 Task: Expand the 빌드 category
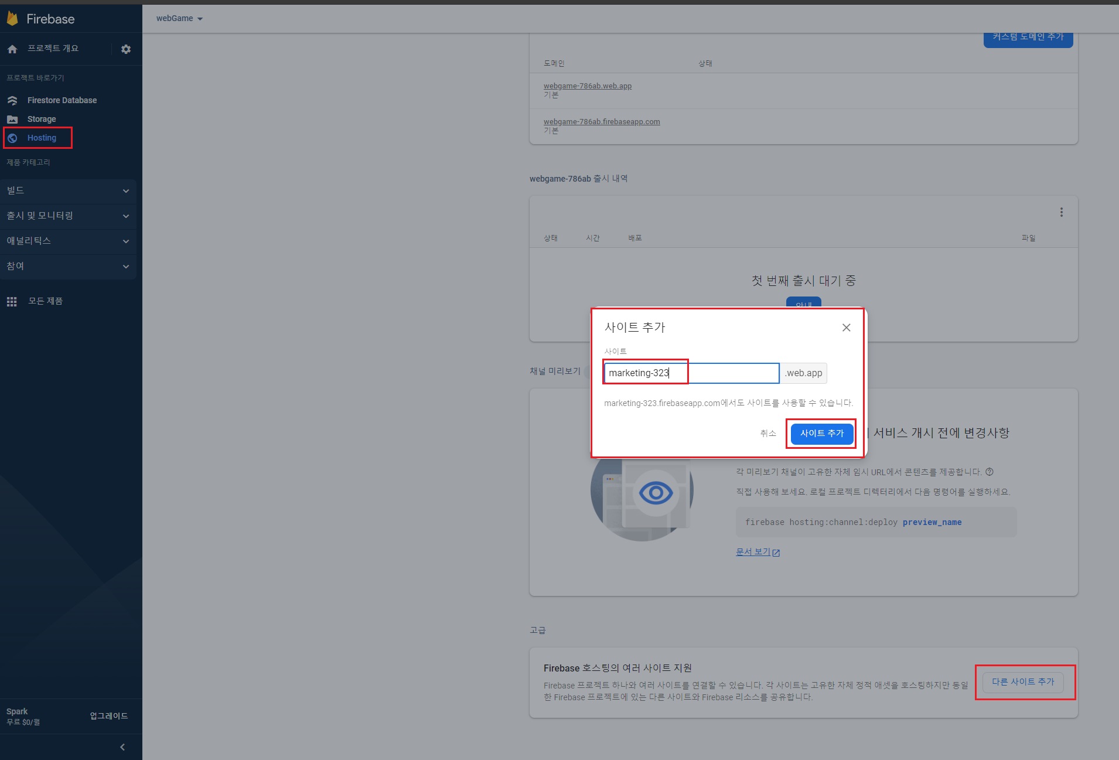[x=68, y=190]
